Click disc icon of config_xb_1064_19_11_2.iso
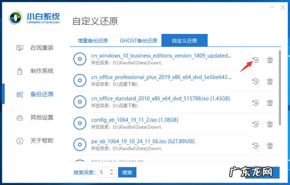 pos(80,123)
